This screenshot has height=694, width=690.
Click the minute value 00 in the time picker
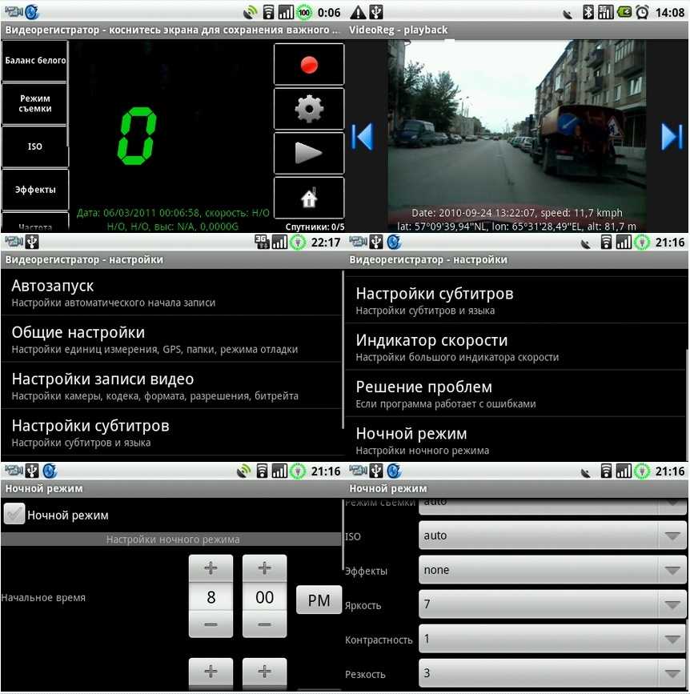pyautogui.click(x=264, y=597)
